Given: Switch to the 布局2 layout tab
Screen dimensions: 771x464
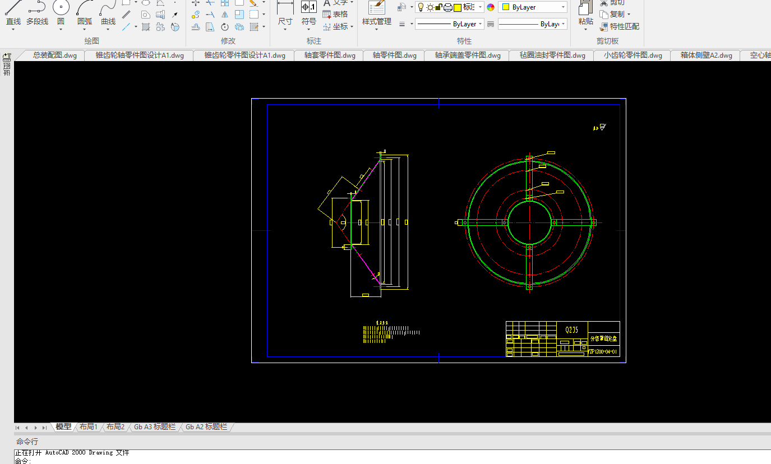Looking at the screenshot, I should click(x=116, y=426).
